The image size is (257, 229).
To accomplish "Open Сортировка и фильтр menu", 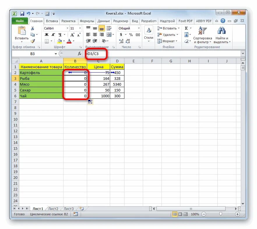I will pyautogui.click(x=203, y=35).
